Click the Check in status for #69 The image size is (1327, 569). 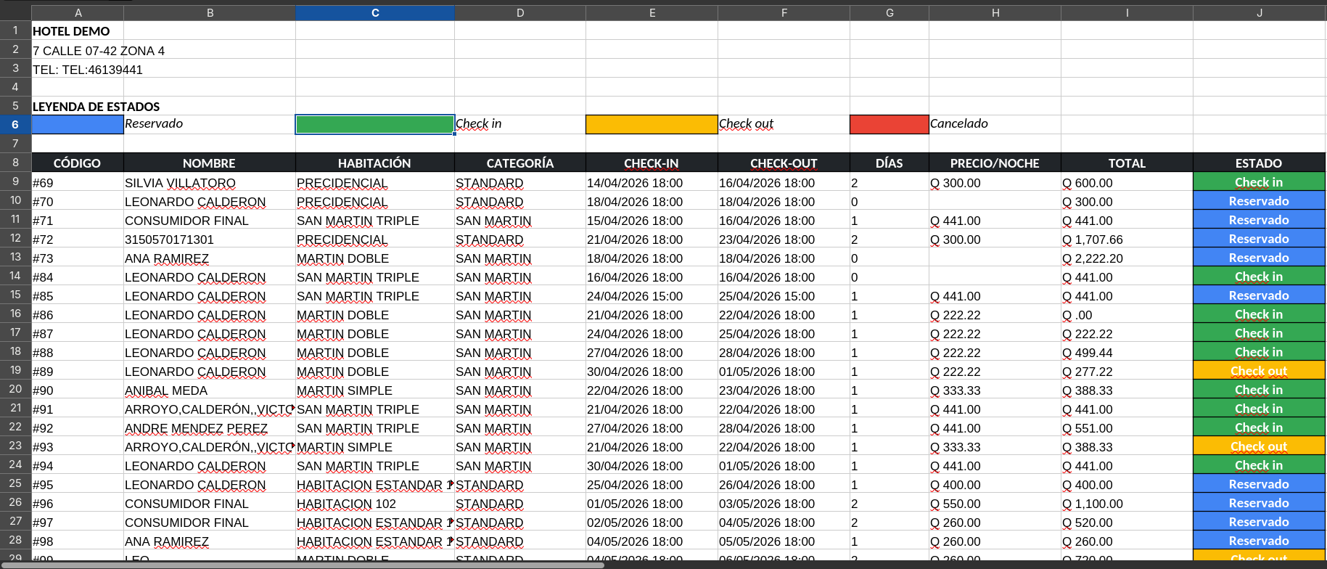1259,182
